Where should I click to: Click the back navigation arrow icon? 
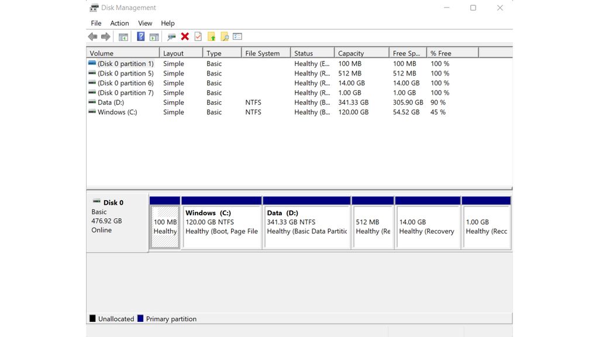[92, 36]
